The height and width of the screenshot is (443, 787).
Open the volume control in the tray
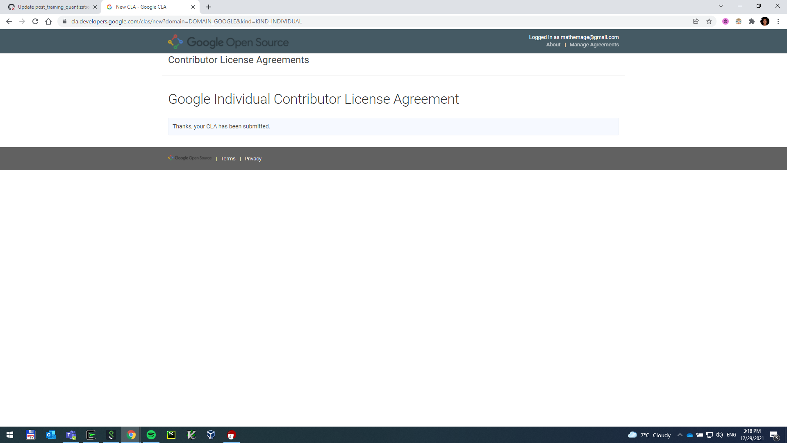point(719,435)
